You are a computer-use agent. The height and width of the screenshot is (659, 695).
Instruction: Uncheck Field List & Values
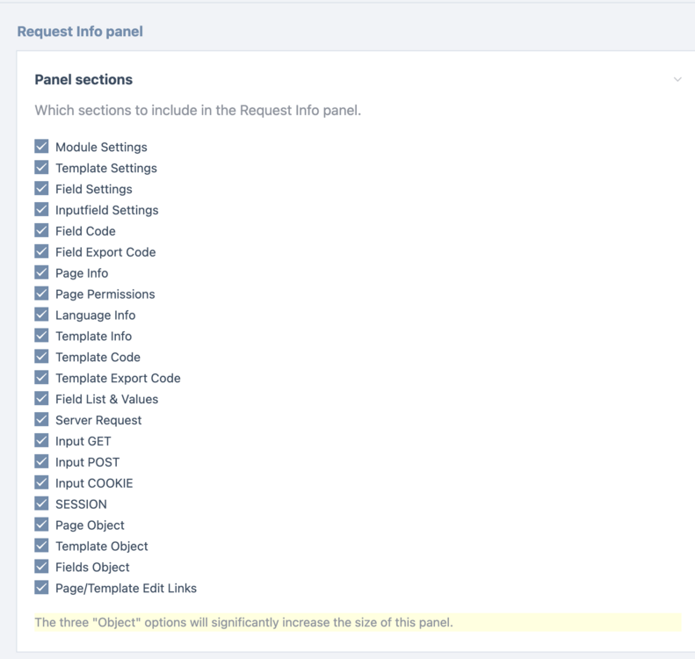pyautogui.click(x=41, y=399)
